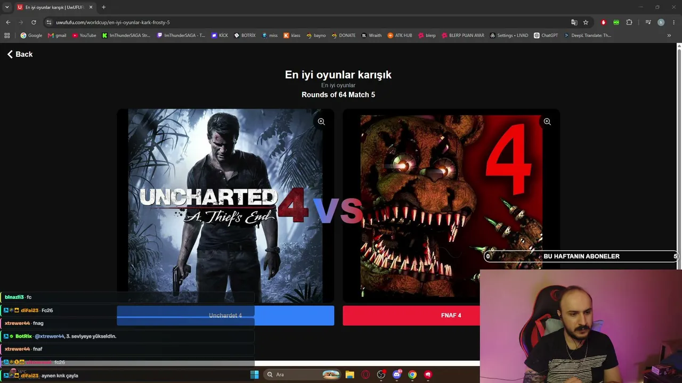
Task: Close the En iyi oyunlar karışık tab
Action: pyautogui.click(x=91, y=7)
